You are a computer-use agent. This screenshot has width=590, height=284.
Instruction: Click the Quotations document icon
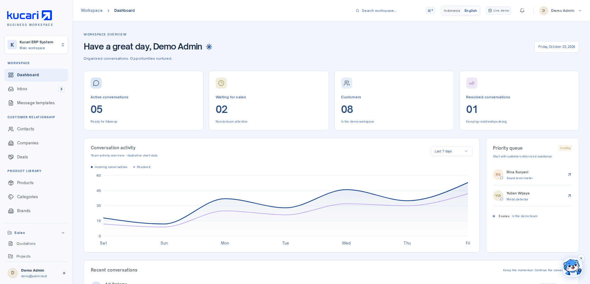(11, 244)
